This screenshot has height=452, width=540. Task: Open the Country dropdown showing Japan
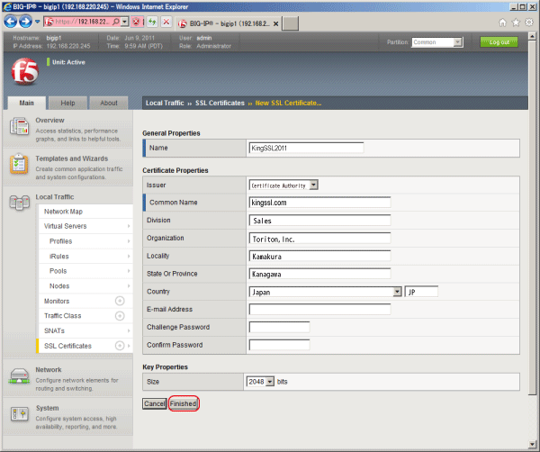(x=325, y=292)
